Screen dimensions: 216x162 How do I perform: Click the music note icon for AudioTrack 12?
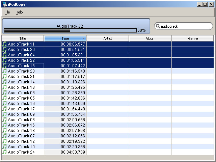[x=4, y=141]
